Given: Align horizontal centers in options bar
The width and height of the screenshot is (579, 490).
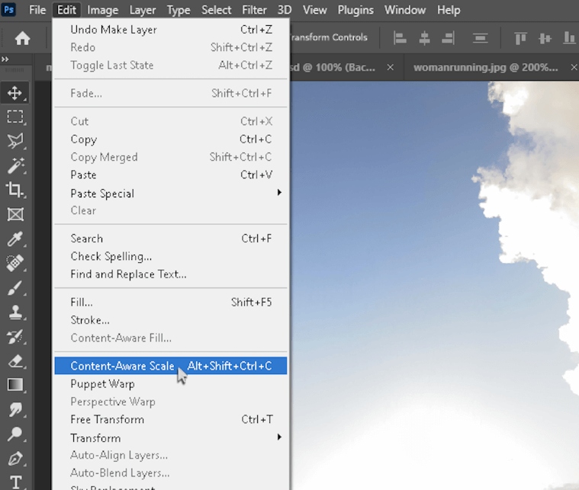Looking at the screenshot, I should point(424,38).
